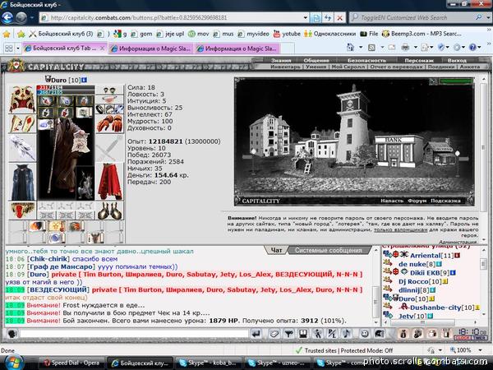Open recent pages dropdown beside forward button
The height and width of the screenshot is (370, 493).
(32, 17)
